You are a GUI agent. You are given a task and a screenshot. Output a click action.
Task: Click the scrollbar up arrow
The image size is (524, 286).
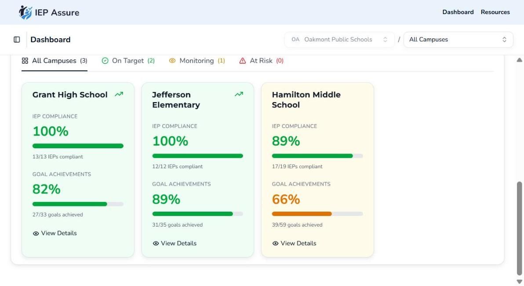point(519,60)
